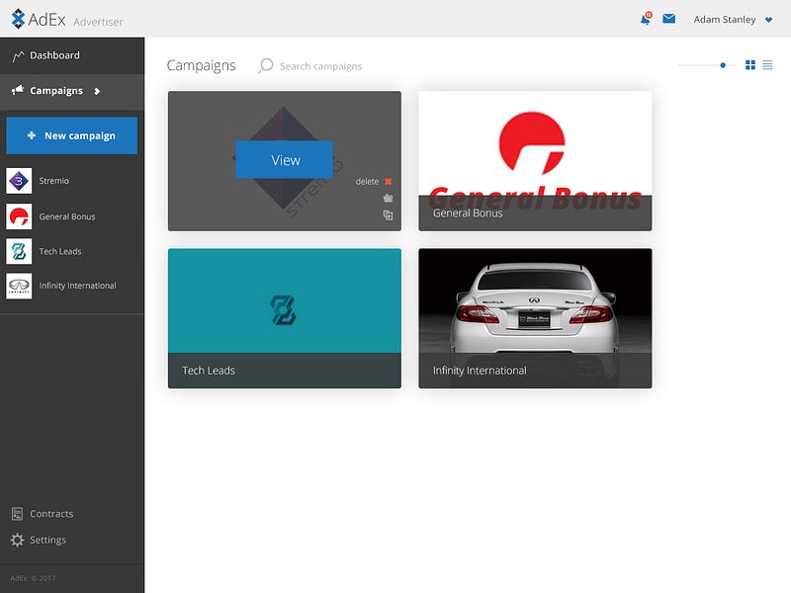The image size is (791, 593).
Task: Click the red delete X on the Stremio card
Action: click(x=388, y=182)
